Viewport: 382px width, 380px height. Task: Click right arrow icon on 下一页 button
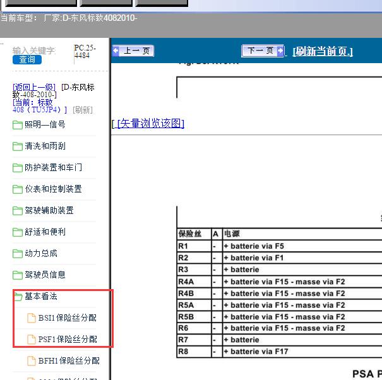click(x=280, y=50)
